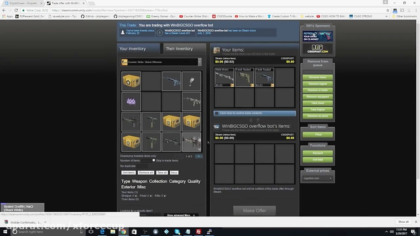The height and width of the screenshot is (236, 420).
Task: Click the Keys button
Action: (x=174, y=173)
